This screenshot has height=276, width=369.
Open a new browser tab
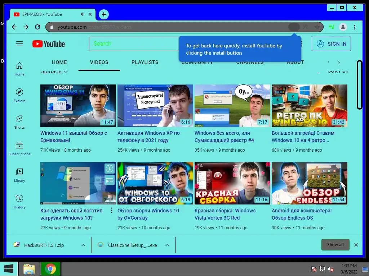pos(103,14)
